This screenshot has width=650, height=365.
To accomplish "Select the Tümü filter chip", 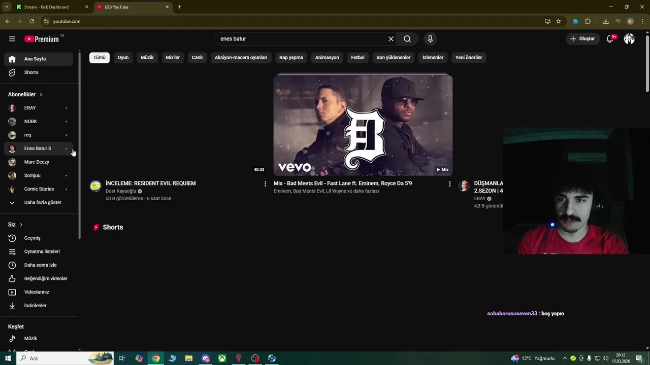I will point(100,58).
